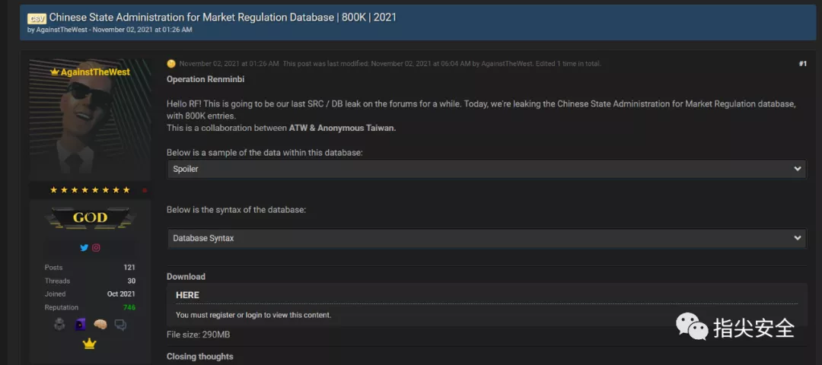Click the GOD rank badge
This screenshot has height=365, width=822.
coord(90,217)
